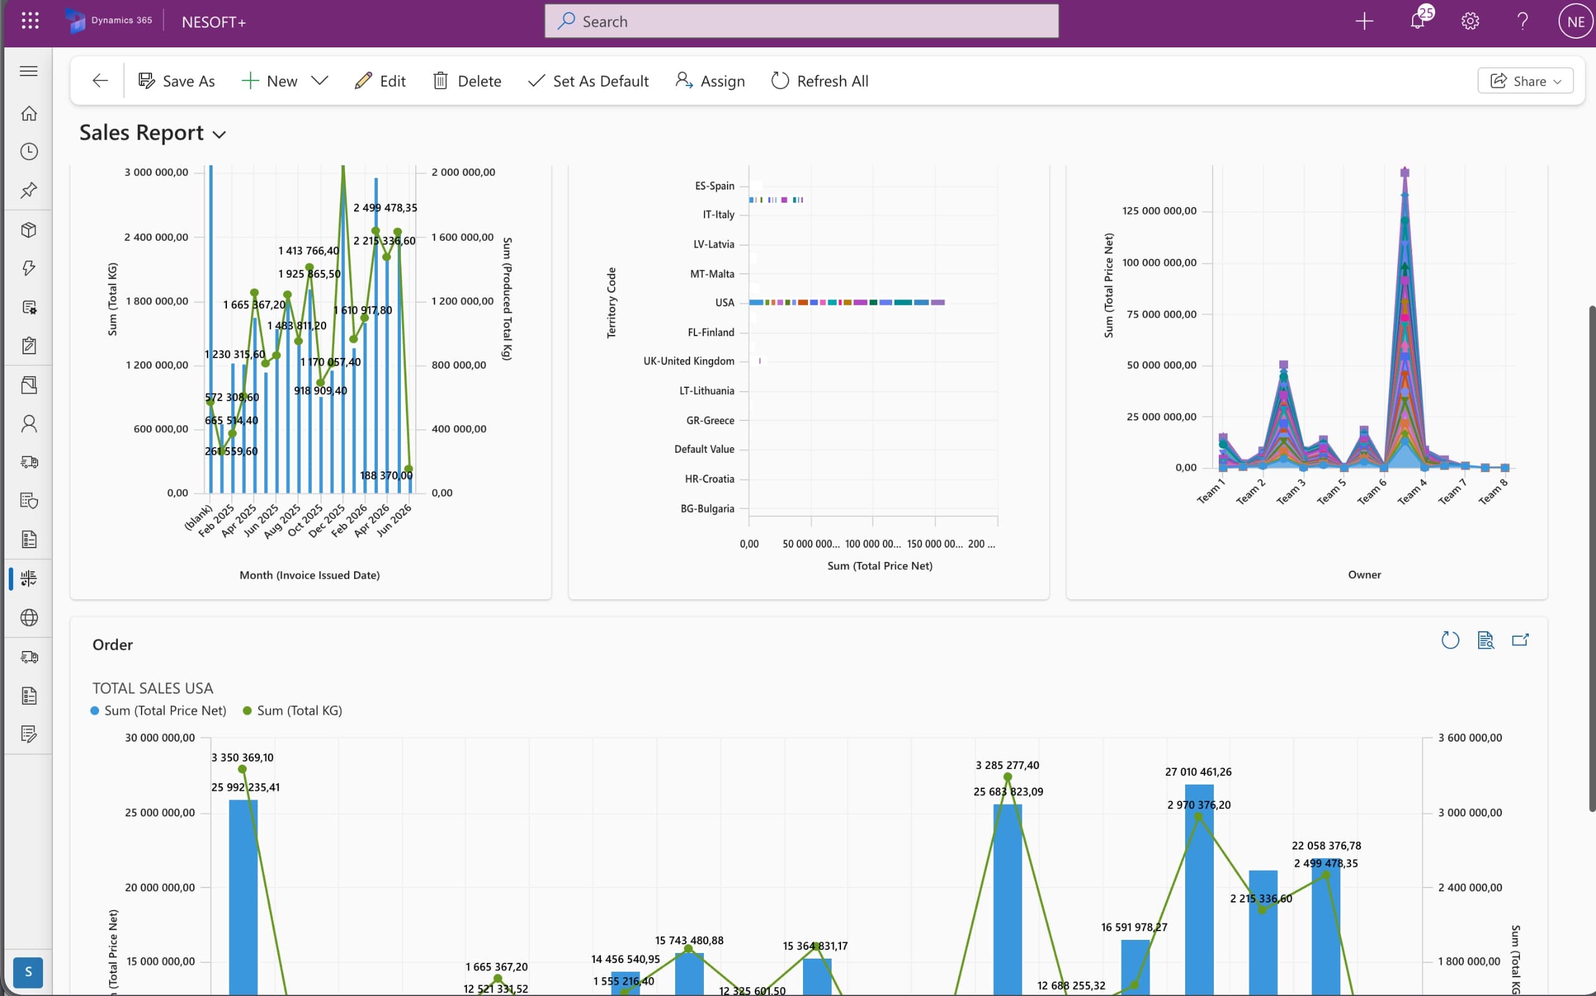Open the settings gear icon

click(1470, 22)
